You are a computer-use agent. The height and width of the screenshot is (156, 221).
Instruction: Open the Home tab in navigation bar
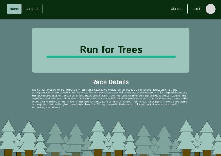pyautogui.click(x=14, y=9)
